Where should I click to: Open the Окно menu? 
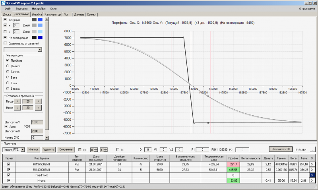point(53,8)
